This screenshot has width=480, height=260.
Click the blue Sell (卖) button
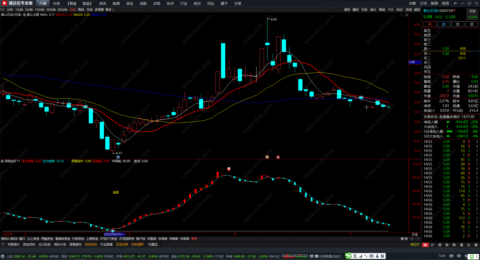(443, 24)
